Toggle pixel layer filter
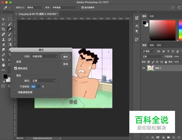 (x=159, y=51)
